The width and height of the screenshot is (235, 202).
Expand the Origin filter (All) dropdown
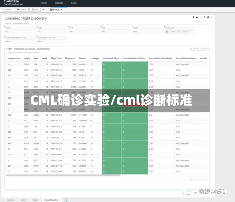(40, 32)
